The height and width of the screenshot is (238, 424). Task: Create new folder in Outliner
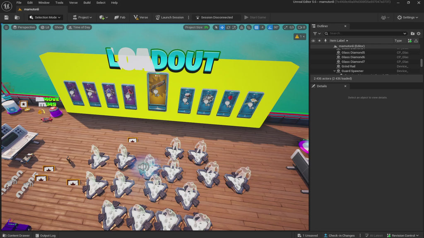tap(412, 33)
